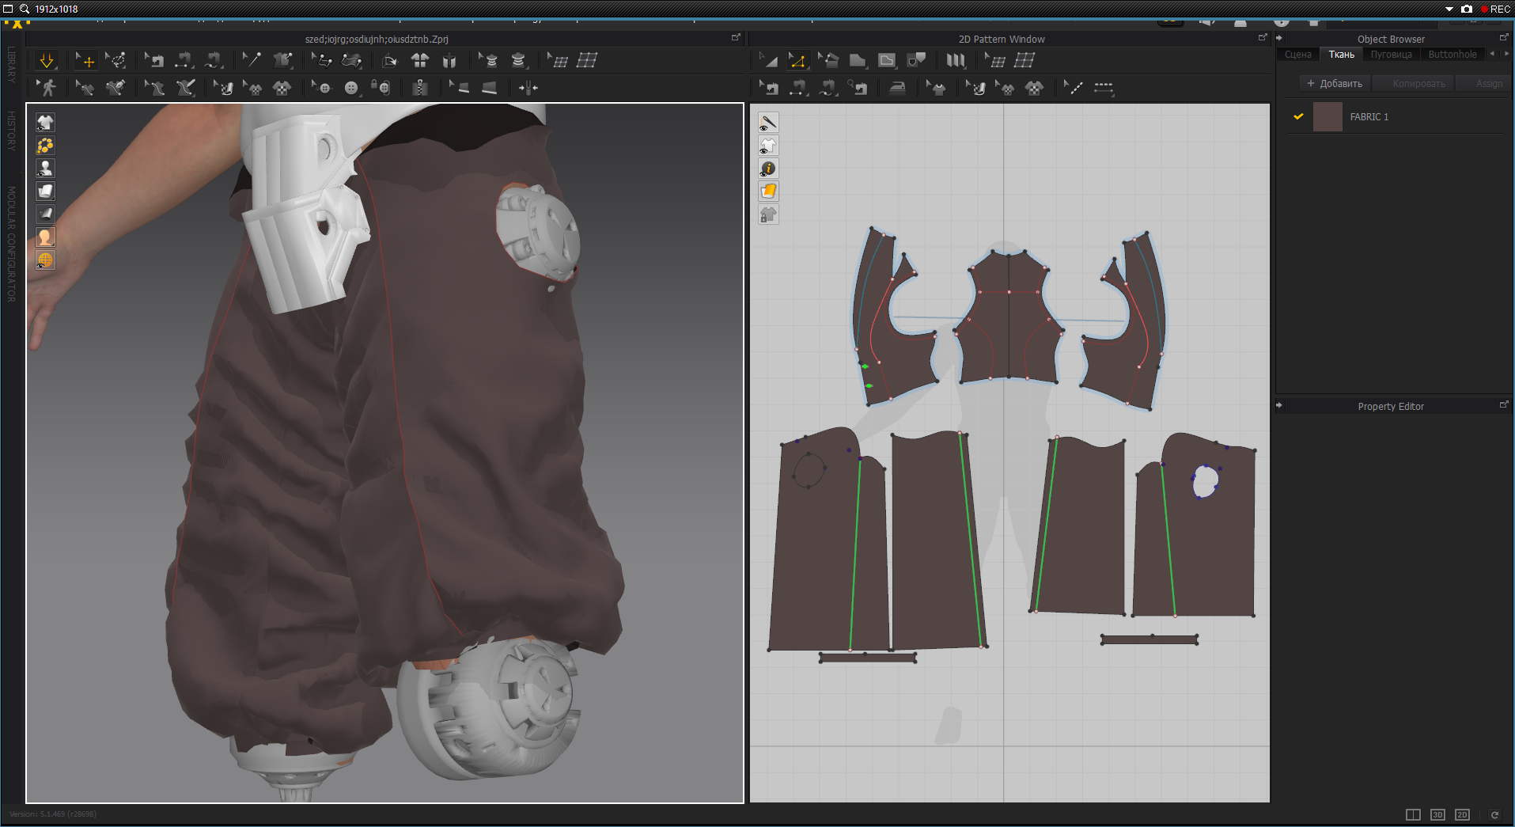Open the HISTORY side tab
The width and height of the screenshot is (1515, 827).
coord(11,131)
